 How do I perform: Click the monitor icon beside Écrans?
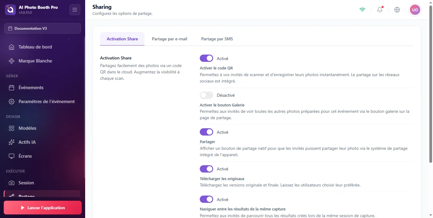tap(12, 156)
